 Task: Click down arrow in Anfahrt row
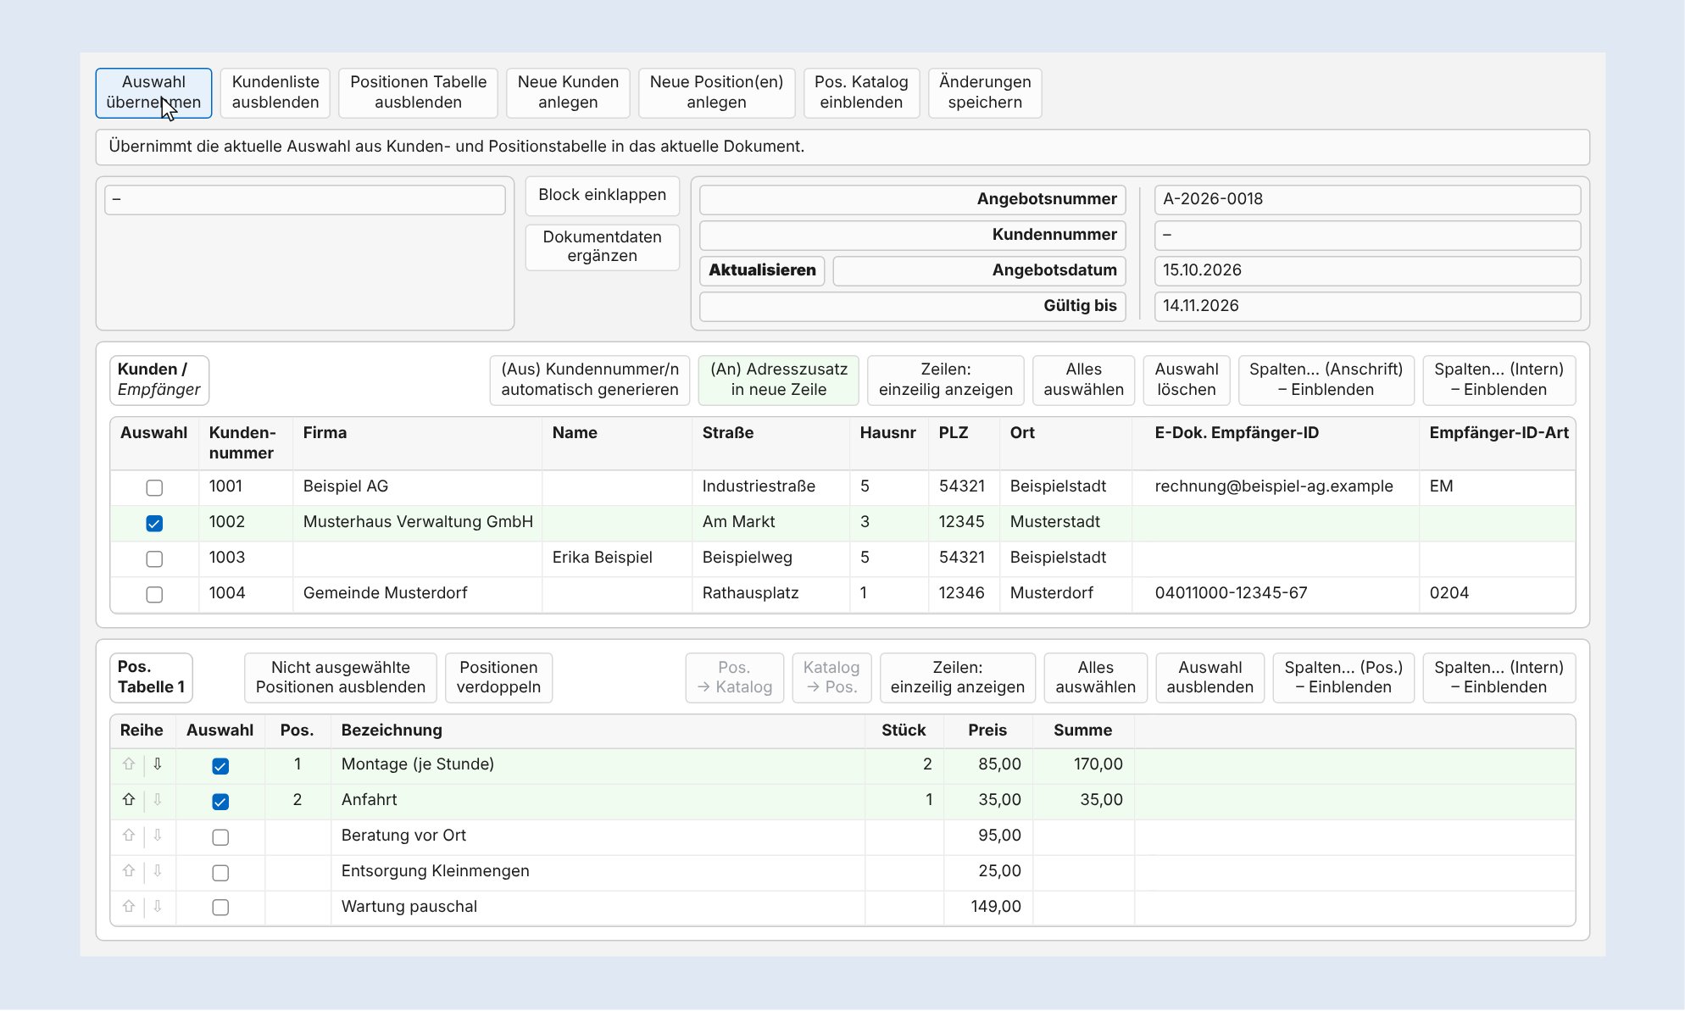(158, 800)
